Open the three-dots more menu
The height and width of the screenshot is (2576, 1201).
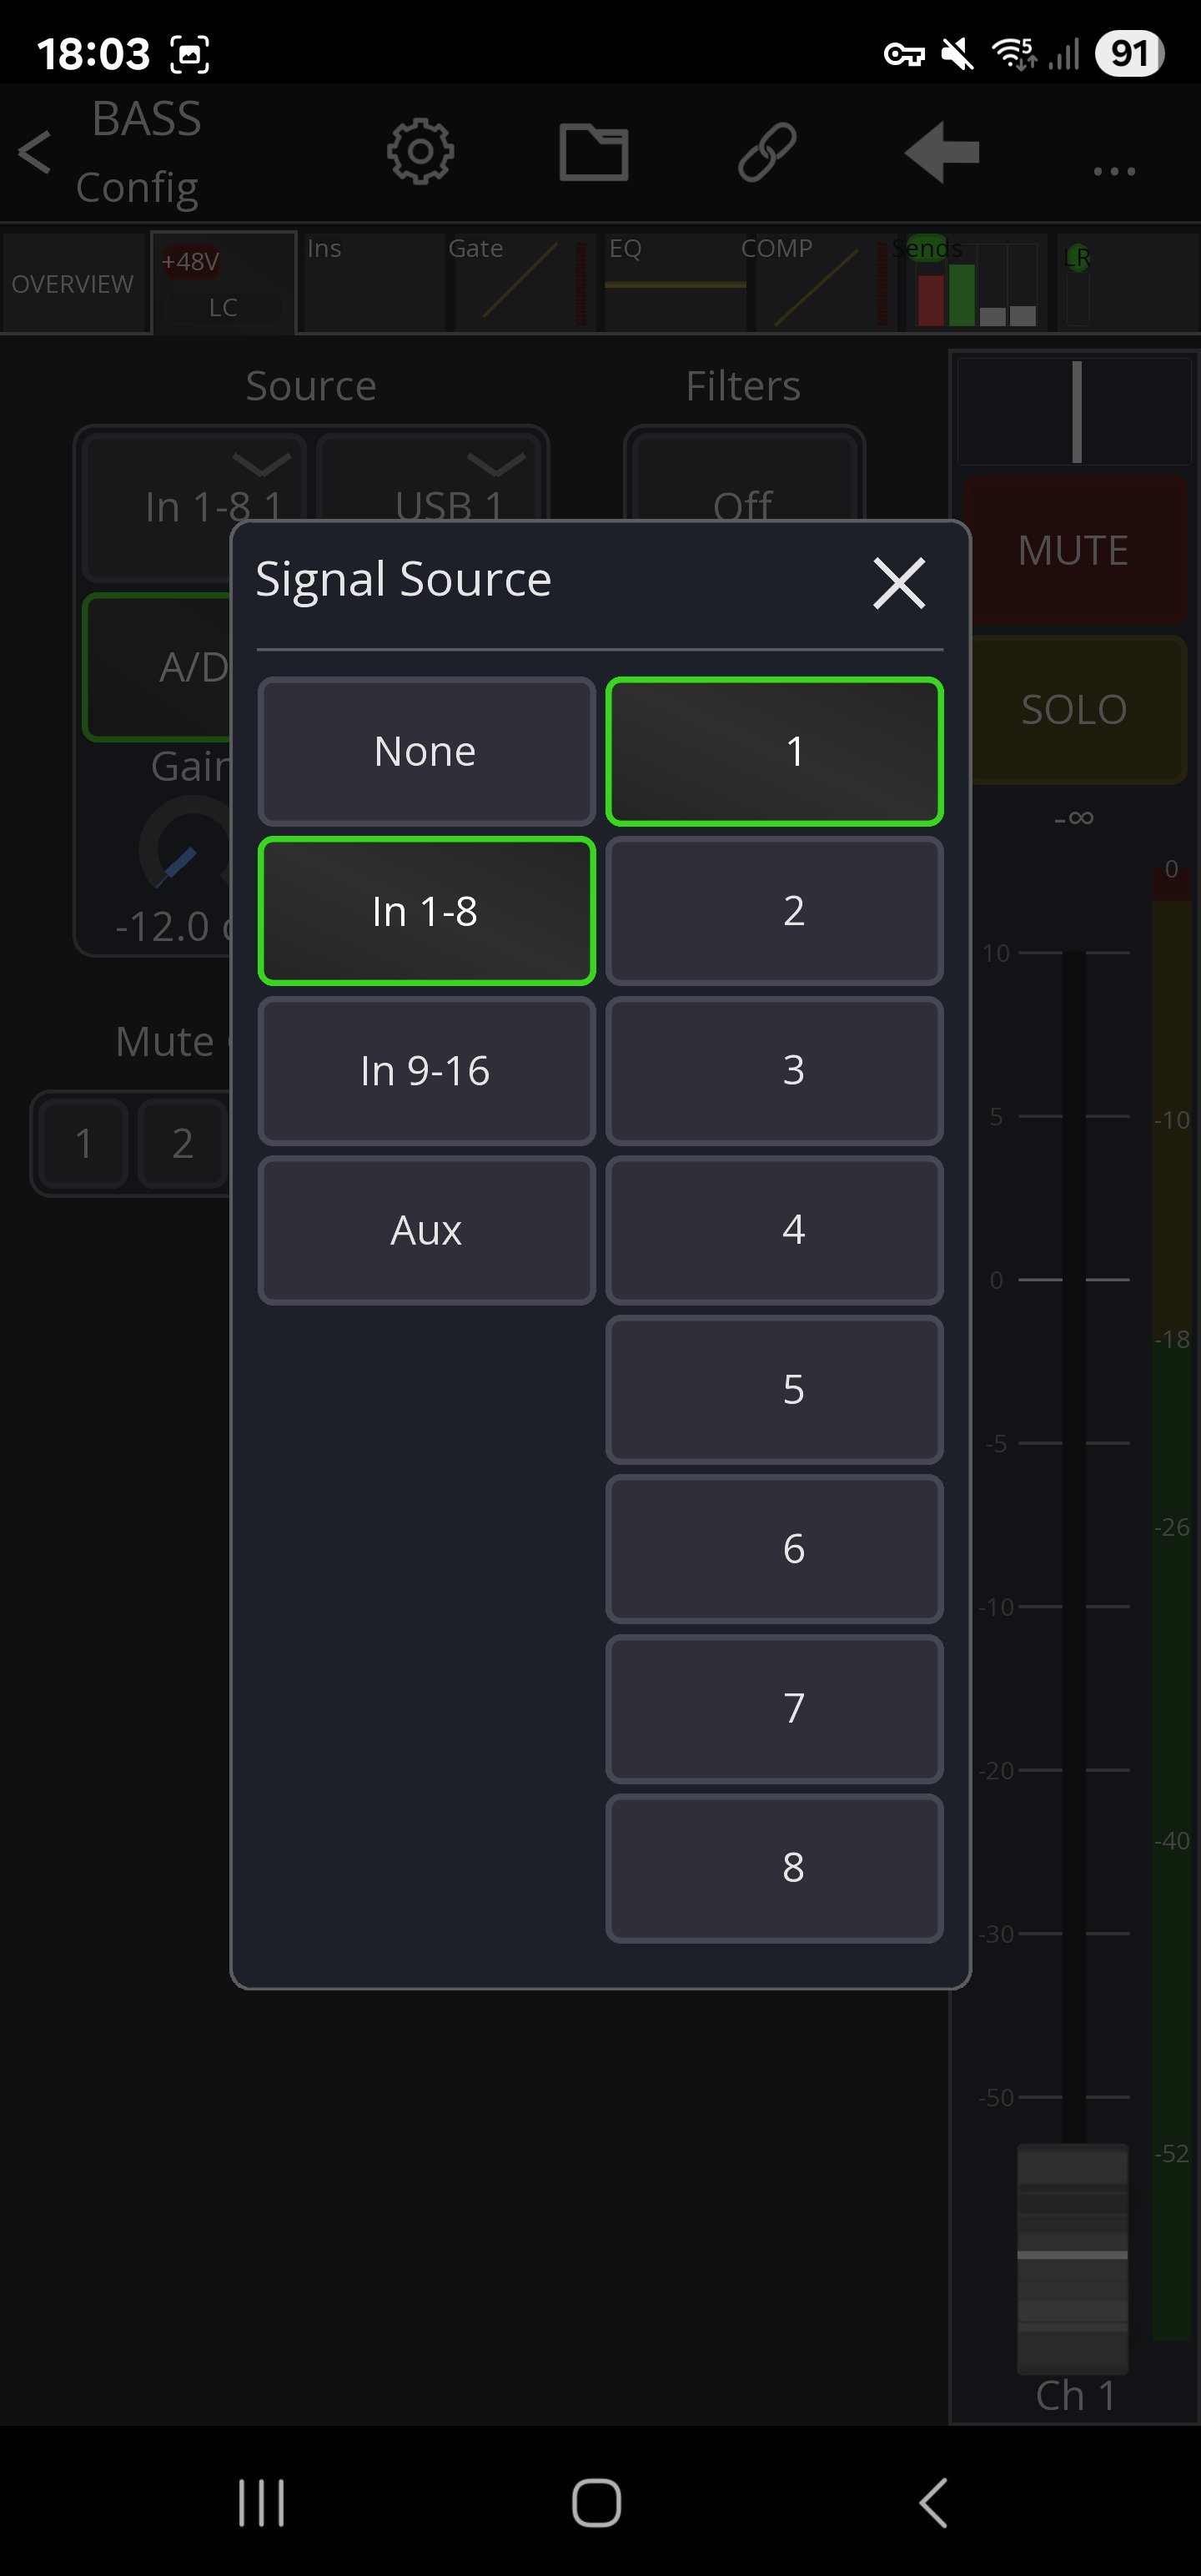point(1113,171)
